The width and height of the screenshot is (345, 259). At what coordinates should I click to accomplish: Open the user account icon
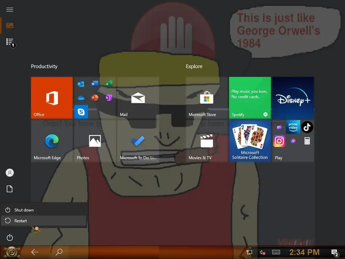[10, 173]
